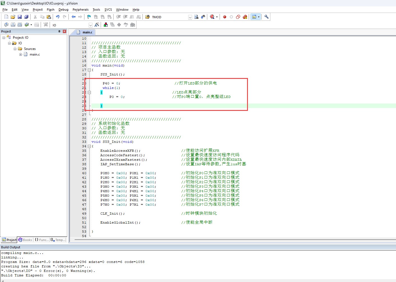Click the Build Output panel title

[x=11, y=247]
